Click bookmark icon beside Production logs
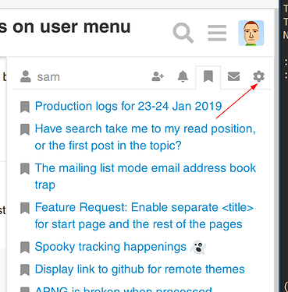This screenshot has height=292, width=288. [x=25, y=107]
